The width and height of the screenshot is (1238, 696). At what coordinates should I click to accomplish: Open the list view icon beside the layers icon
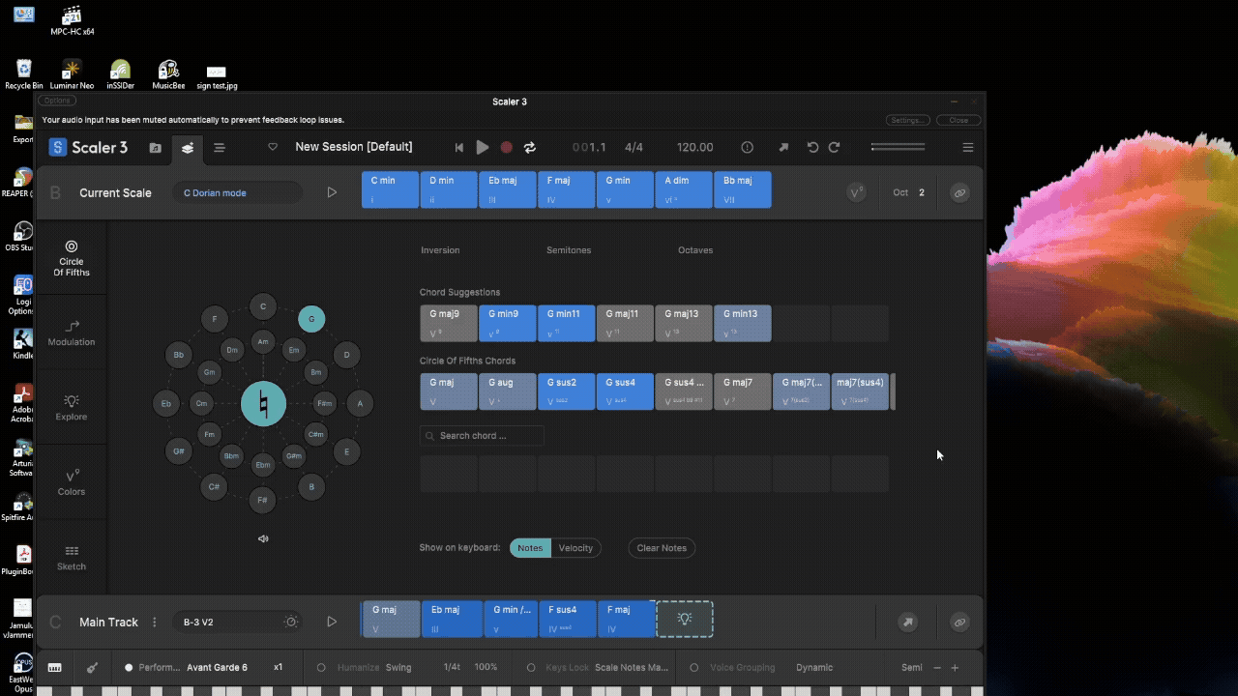tap(220, 148)
